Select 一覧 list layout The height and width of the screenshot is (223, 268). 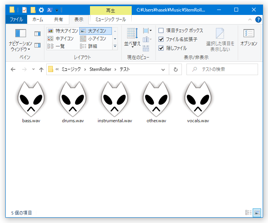pos(56,46)
